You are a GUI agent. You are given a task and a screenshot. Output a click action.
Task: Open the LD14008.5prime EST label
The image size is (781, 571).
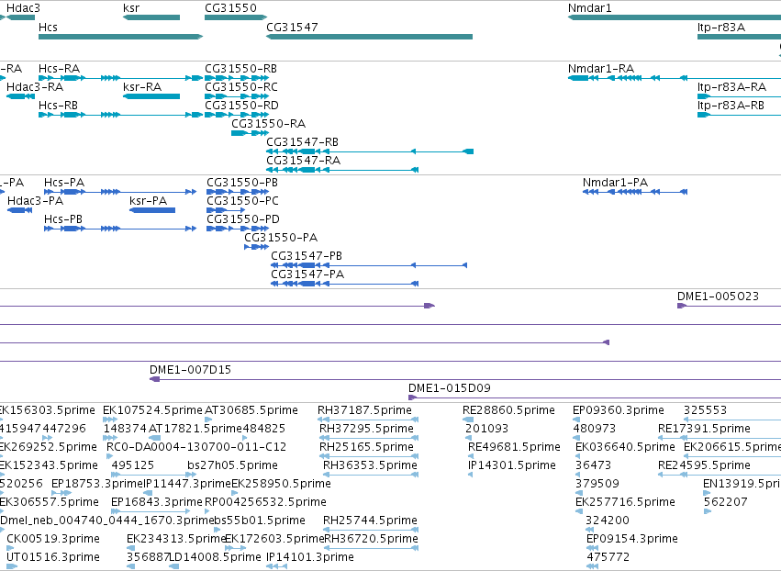point(215,557)
